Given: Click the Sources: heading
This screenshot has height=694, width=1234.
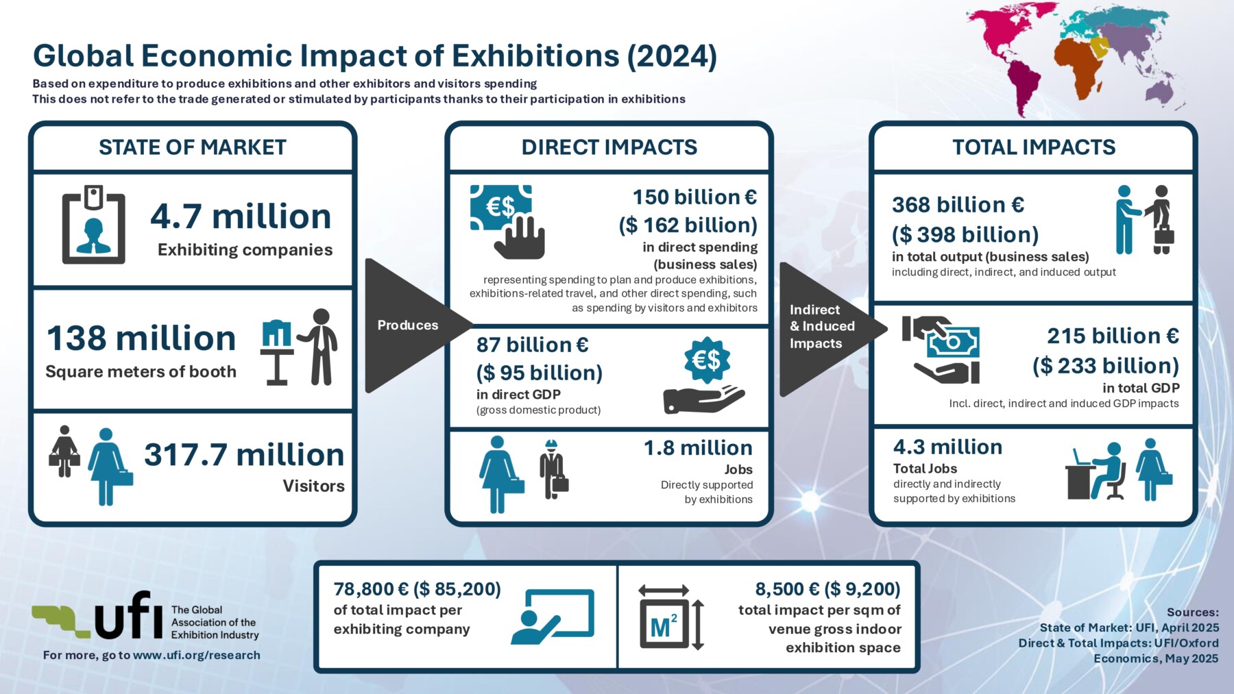Looking at the screenshot, I should click(1193, 612).
